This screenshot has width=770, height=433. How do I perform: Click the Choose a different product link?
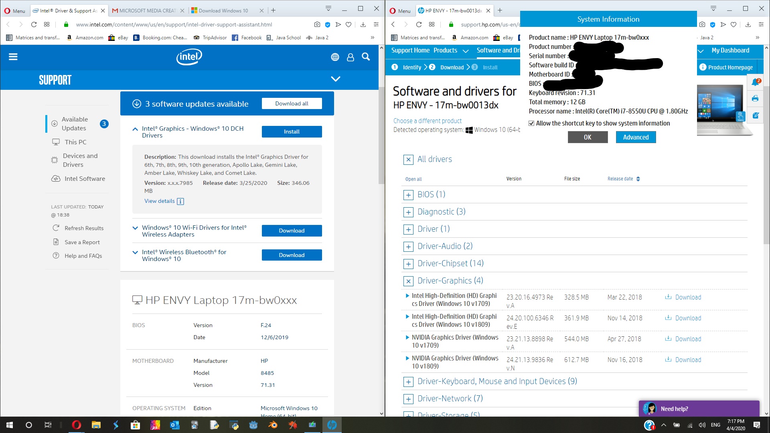[427, 121]
